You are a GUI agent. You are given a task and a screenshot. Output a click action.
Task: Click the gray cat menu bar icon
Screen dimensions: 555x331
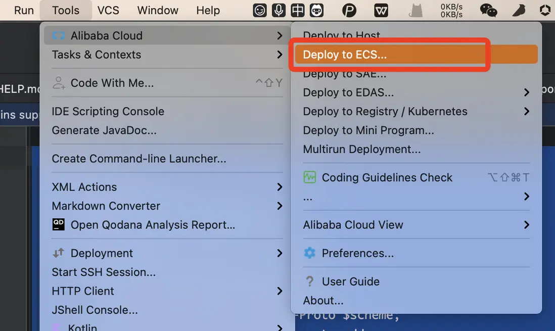[x=415, y=10]
